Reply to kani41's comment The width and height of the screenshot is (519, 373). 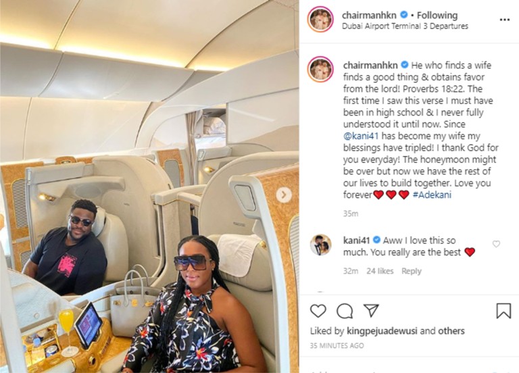coord(412,271)
